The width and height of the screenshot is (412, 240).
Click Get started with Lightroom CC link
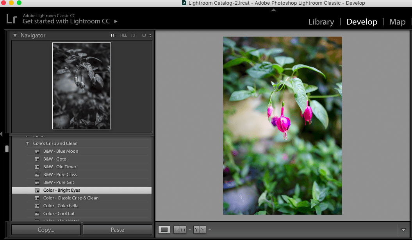pyautogui.click(x=66, y=21)
